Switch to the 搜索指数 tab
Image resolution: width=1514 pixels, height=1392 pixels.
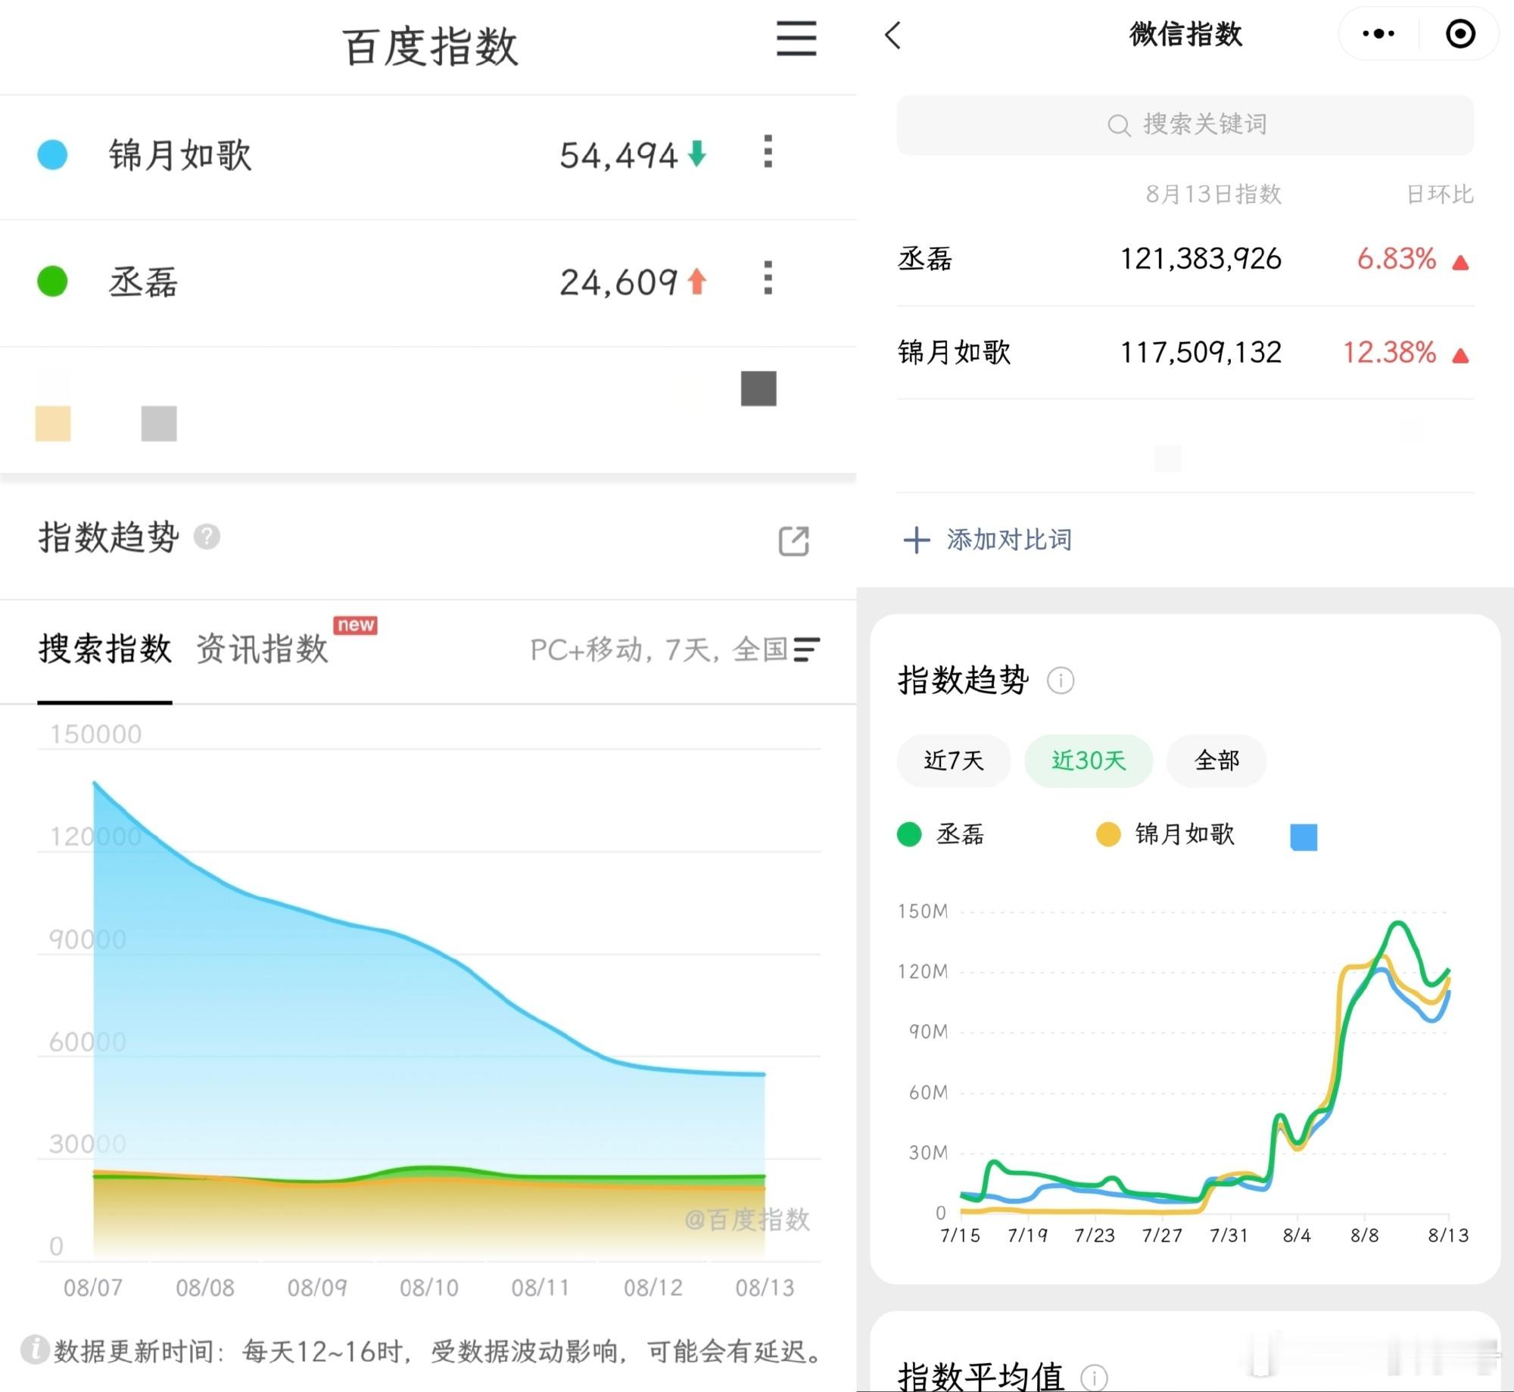105,649
